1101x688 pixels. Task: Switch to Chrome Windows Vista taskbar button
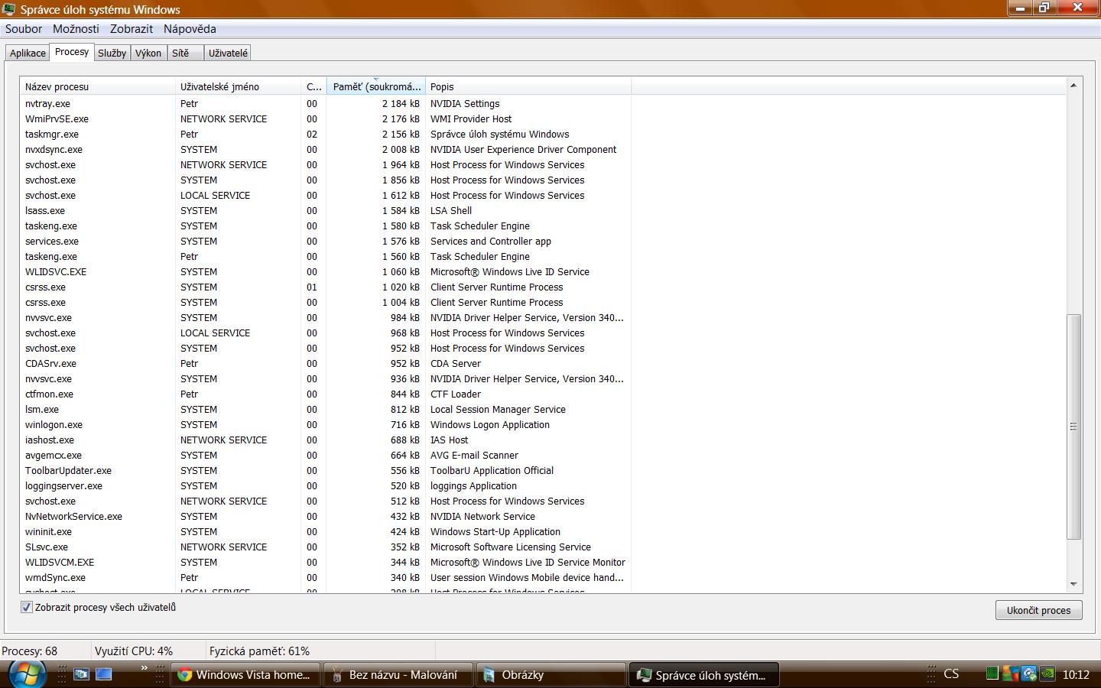coord(244,674)
